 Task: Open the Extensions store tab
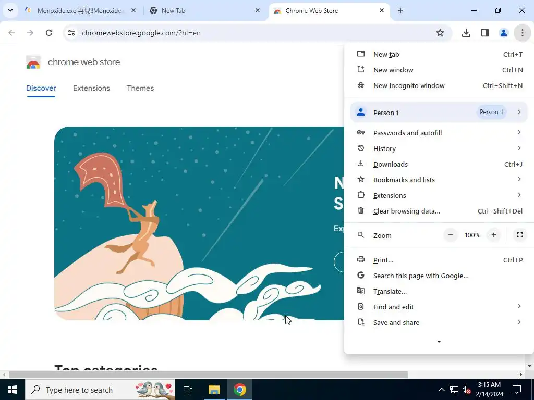click(91, 88)
